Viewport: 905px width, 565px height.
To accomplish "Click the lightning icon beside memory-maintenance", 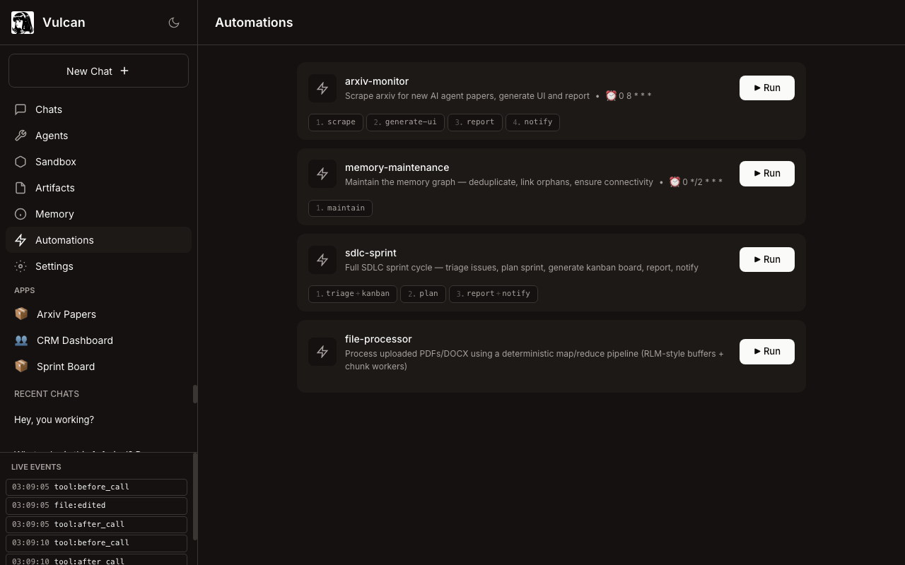I will [x=322, y=174].
